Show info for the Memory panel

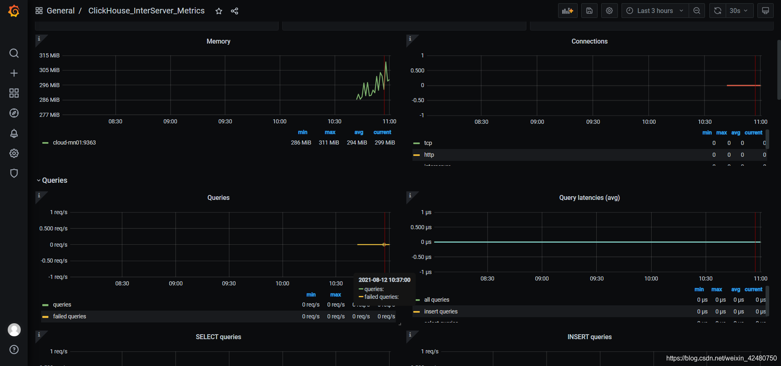coord(39,39)
